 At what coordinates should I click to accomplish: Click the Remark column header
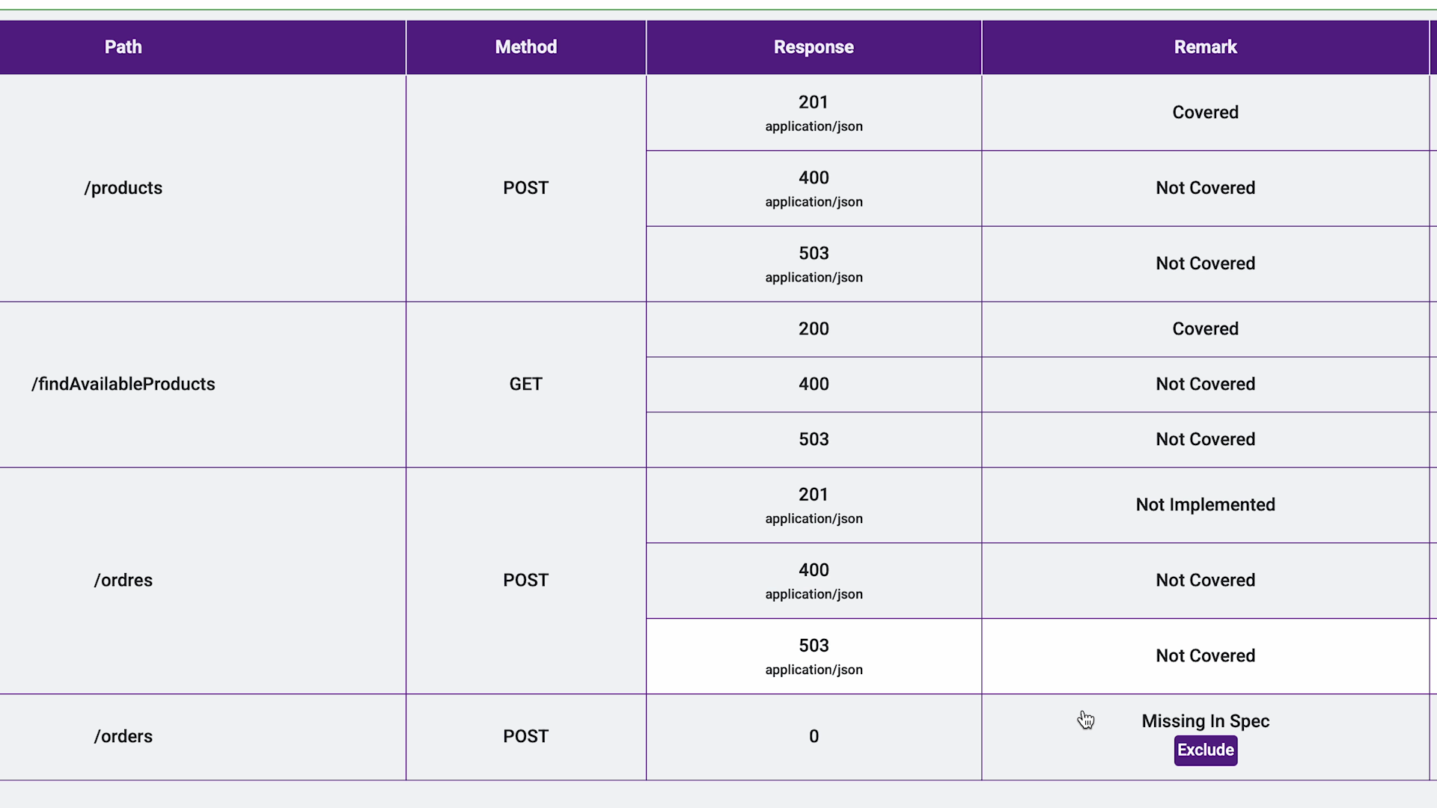(x=1205, y=47)
